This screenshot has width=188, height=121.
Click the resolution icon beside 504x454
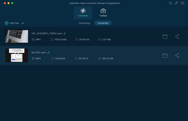coord(53,58)
